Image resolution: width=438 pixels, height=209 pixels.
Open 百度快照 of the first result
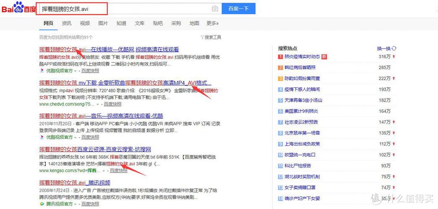[x=90, y=71]
